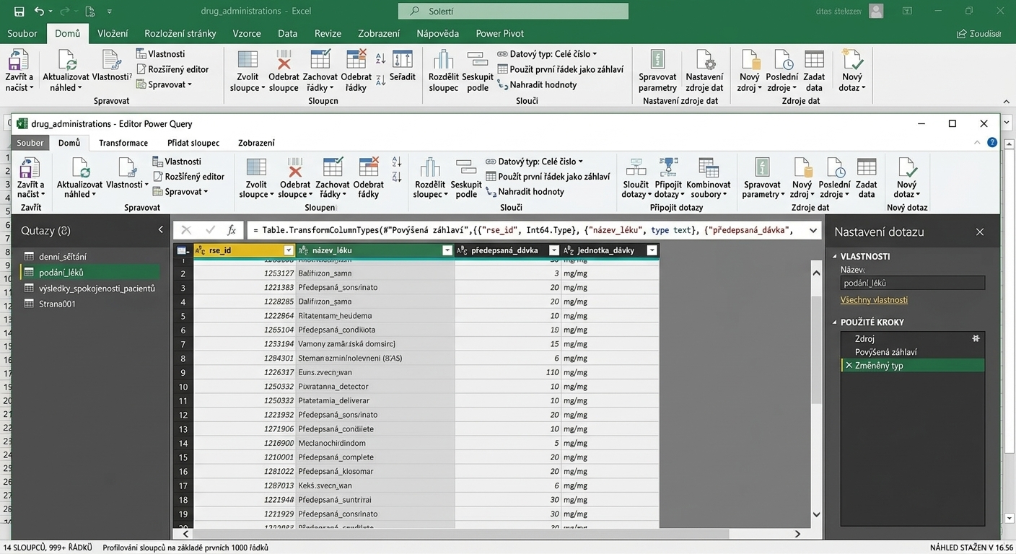Screen dimensions: 1016x554
Task: Open Power Pivot tab in Excel ribbon
Action: click(499, 33)
